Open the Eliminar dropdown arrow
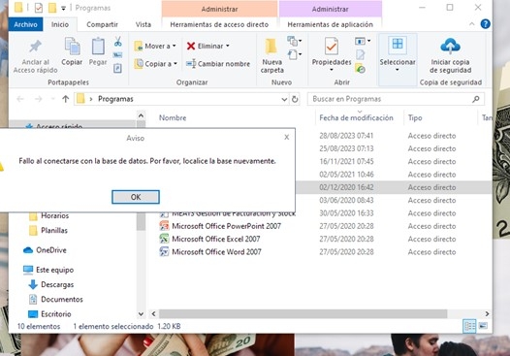 click(x=227, y=46)
